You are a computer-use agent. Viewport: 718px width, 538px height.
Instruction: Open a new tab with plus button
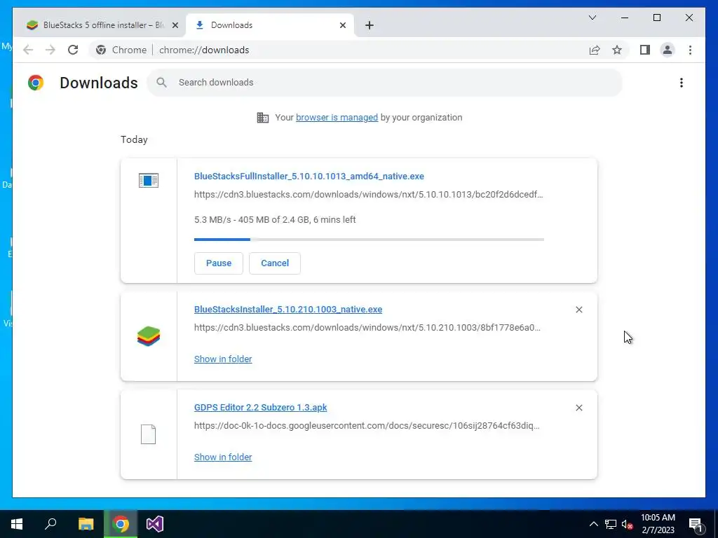click(x=370, y=25)
